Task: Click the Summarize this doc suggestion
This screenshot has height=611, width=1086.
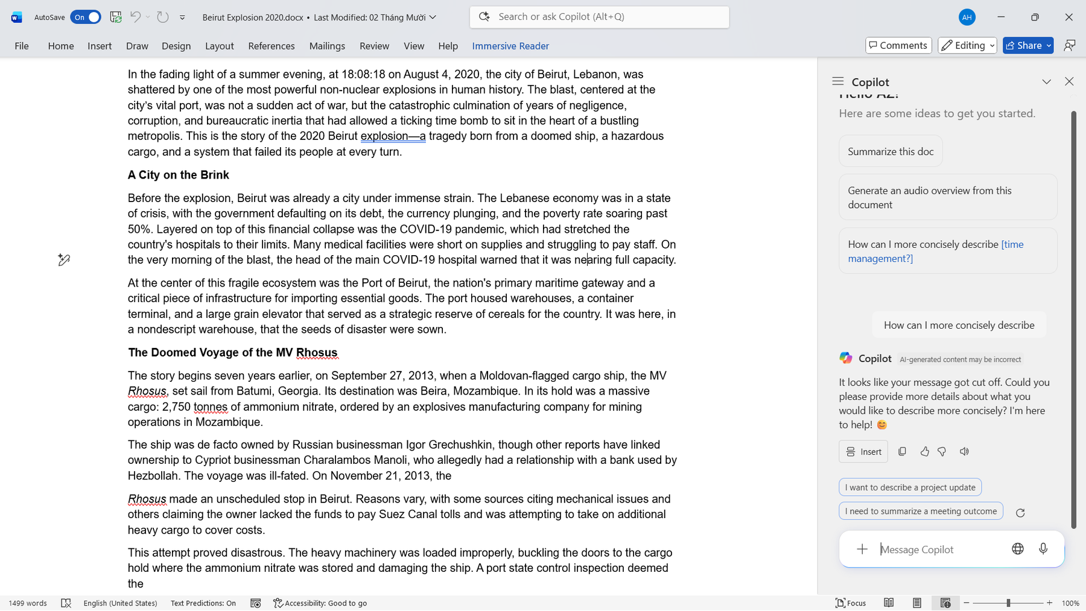Action: pos(891,151)
